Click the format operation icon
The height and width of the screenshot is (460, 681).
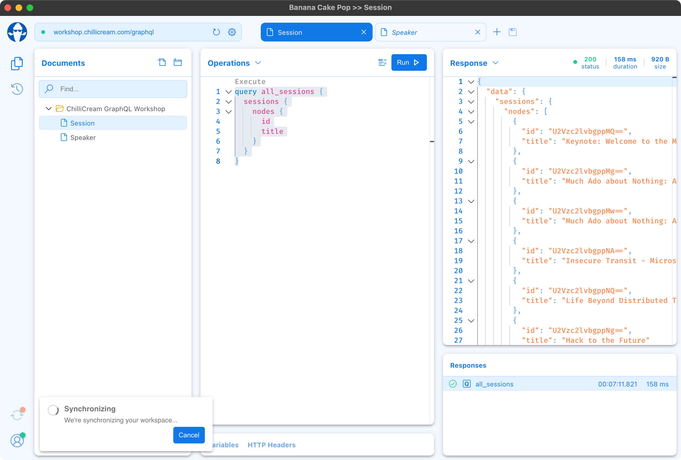(382, 62)
